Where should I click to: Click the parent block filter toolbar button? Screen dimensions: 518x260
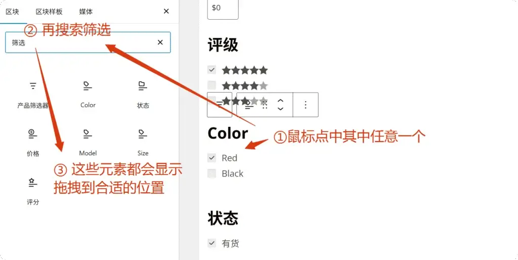(220, 105)
